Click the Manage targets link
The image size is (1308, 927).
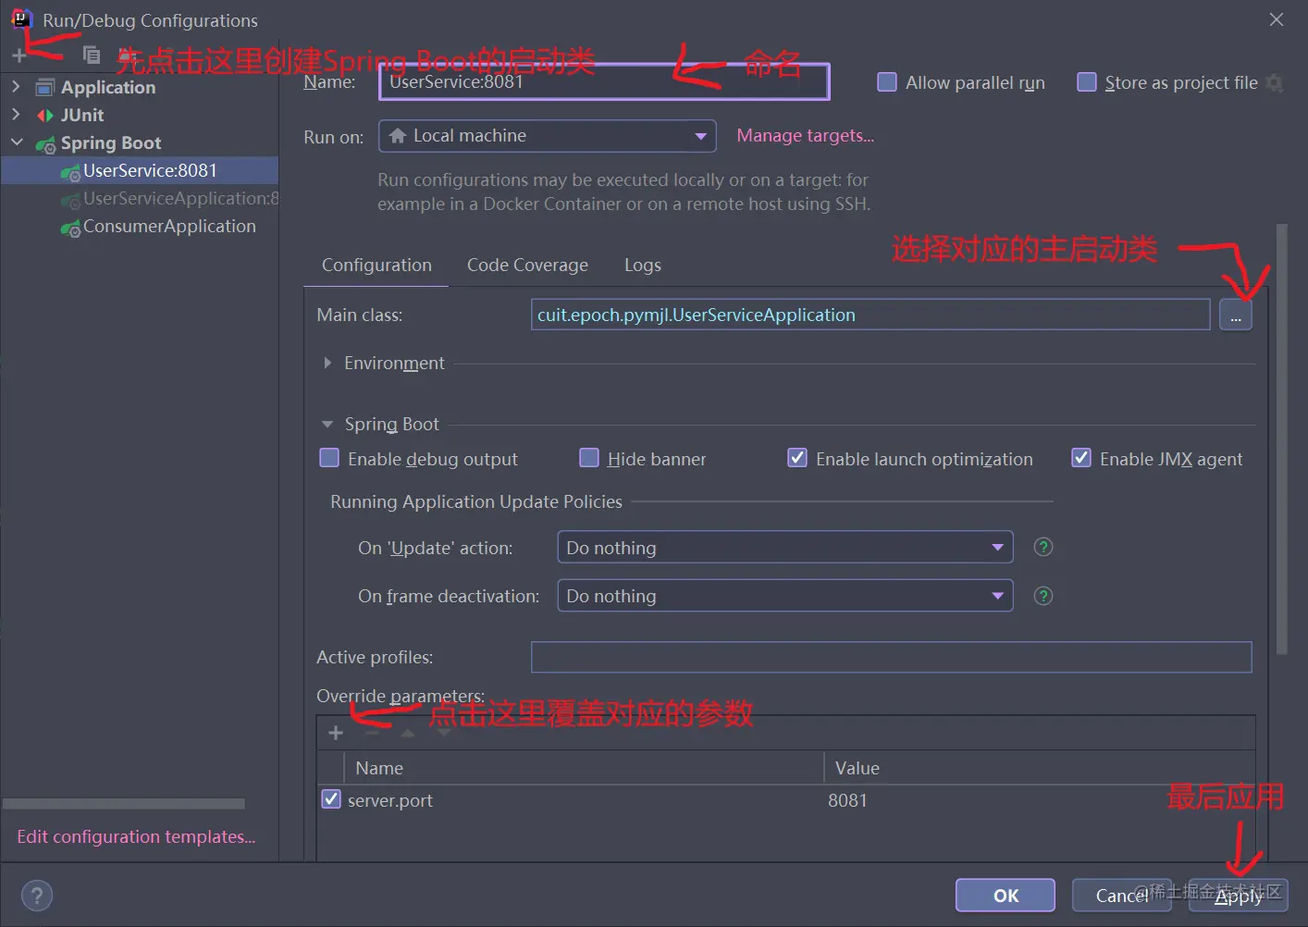pos(804,135)
